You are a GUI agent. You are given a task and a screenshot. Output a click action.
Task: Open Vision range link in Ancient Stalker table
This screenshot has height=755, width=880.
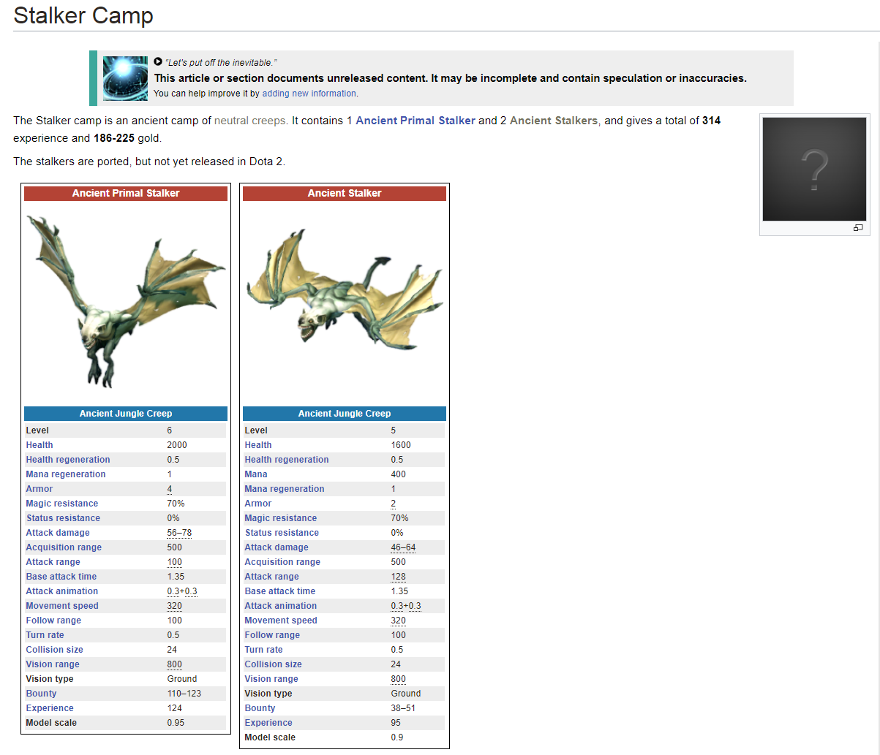[271, 679]
